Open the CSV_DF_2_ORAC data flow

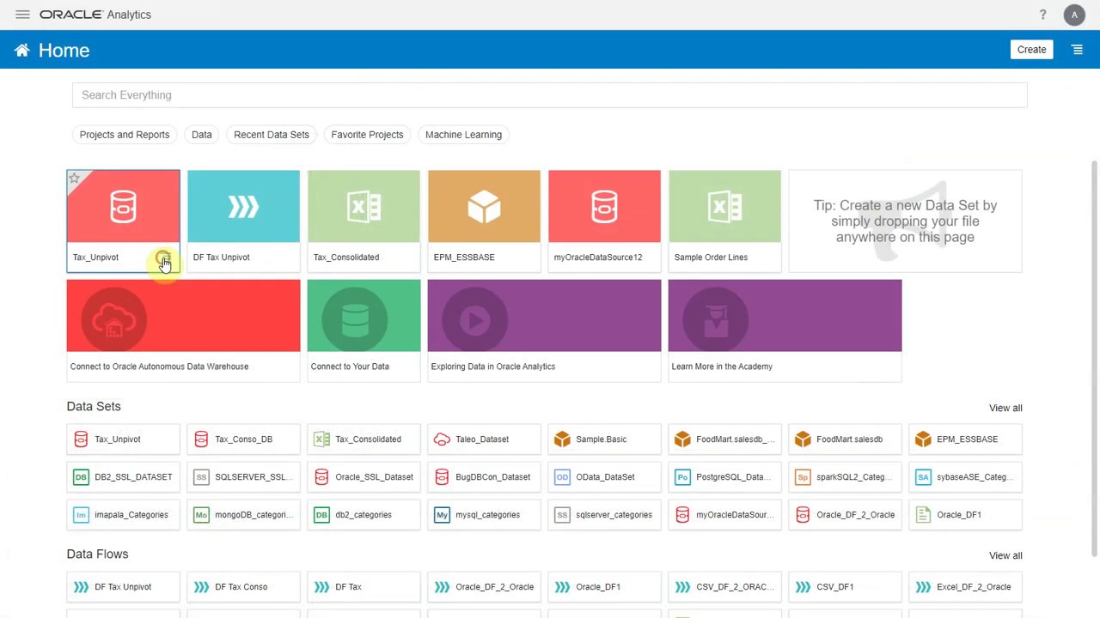click(x=724, y=587)
